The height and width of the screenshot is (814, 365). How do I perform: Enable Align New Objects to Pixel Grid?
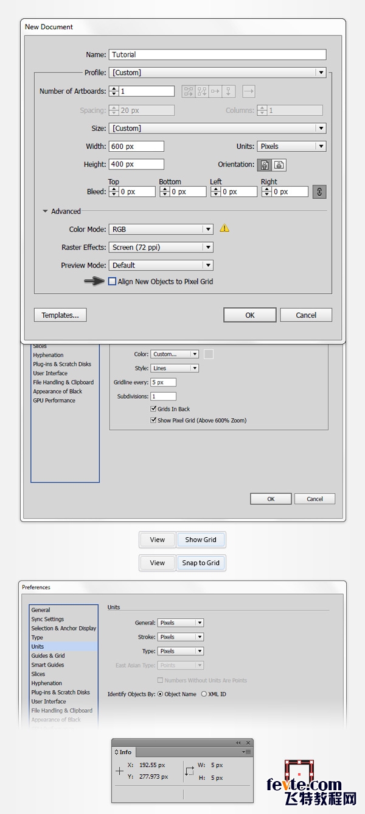click(112, 282)
